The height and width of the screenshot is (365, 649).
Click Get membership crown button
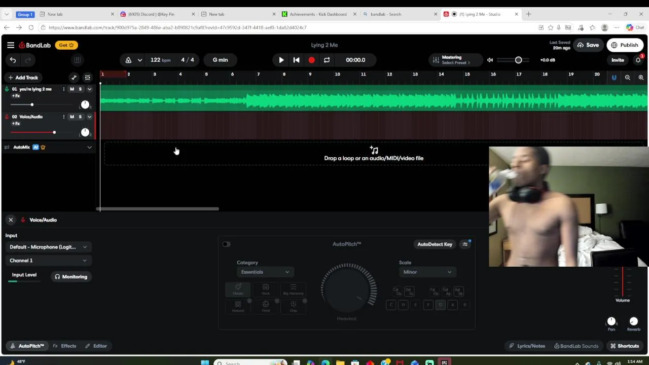66,45
